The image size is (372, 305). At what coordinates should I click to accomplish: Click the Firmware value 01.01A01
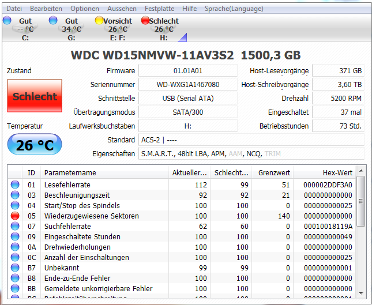click(188, 71)
